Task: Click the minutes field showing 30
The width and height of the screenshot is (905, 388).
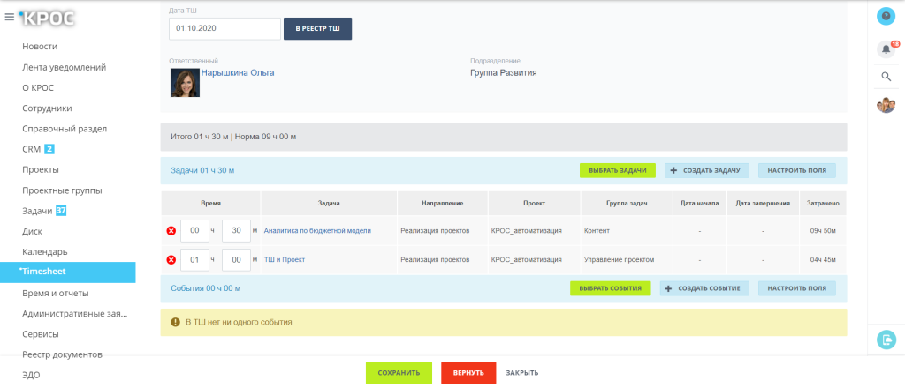Action: [x=236, y=231]
